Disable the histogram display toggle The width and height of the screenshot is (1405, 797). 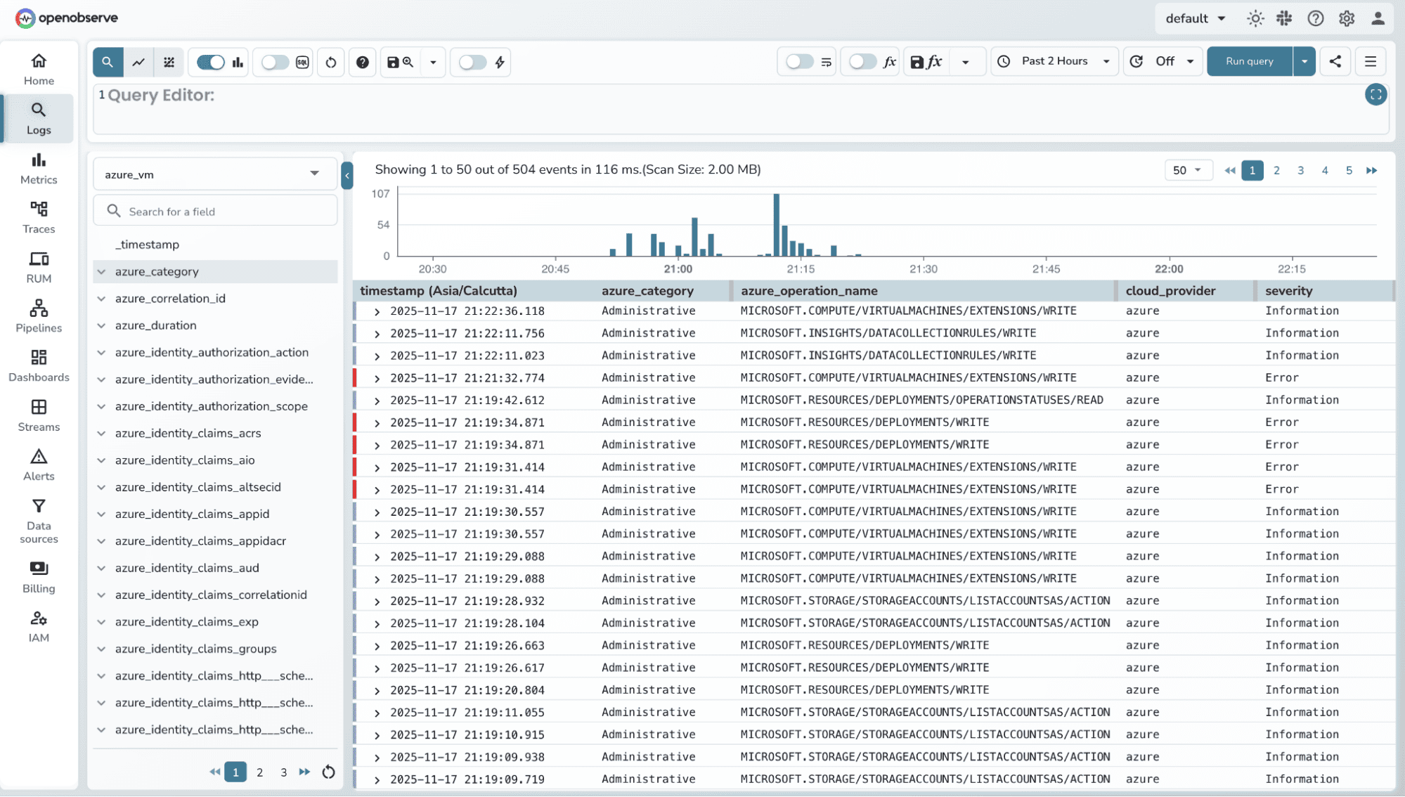point(209,62)
